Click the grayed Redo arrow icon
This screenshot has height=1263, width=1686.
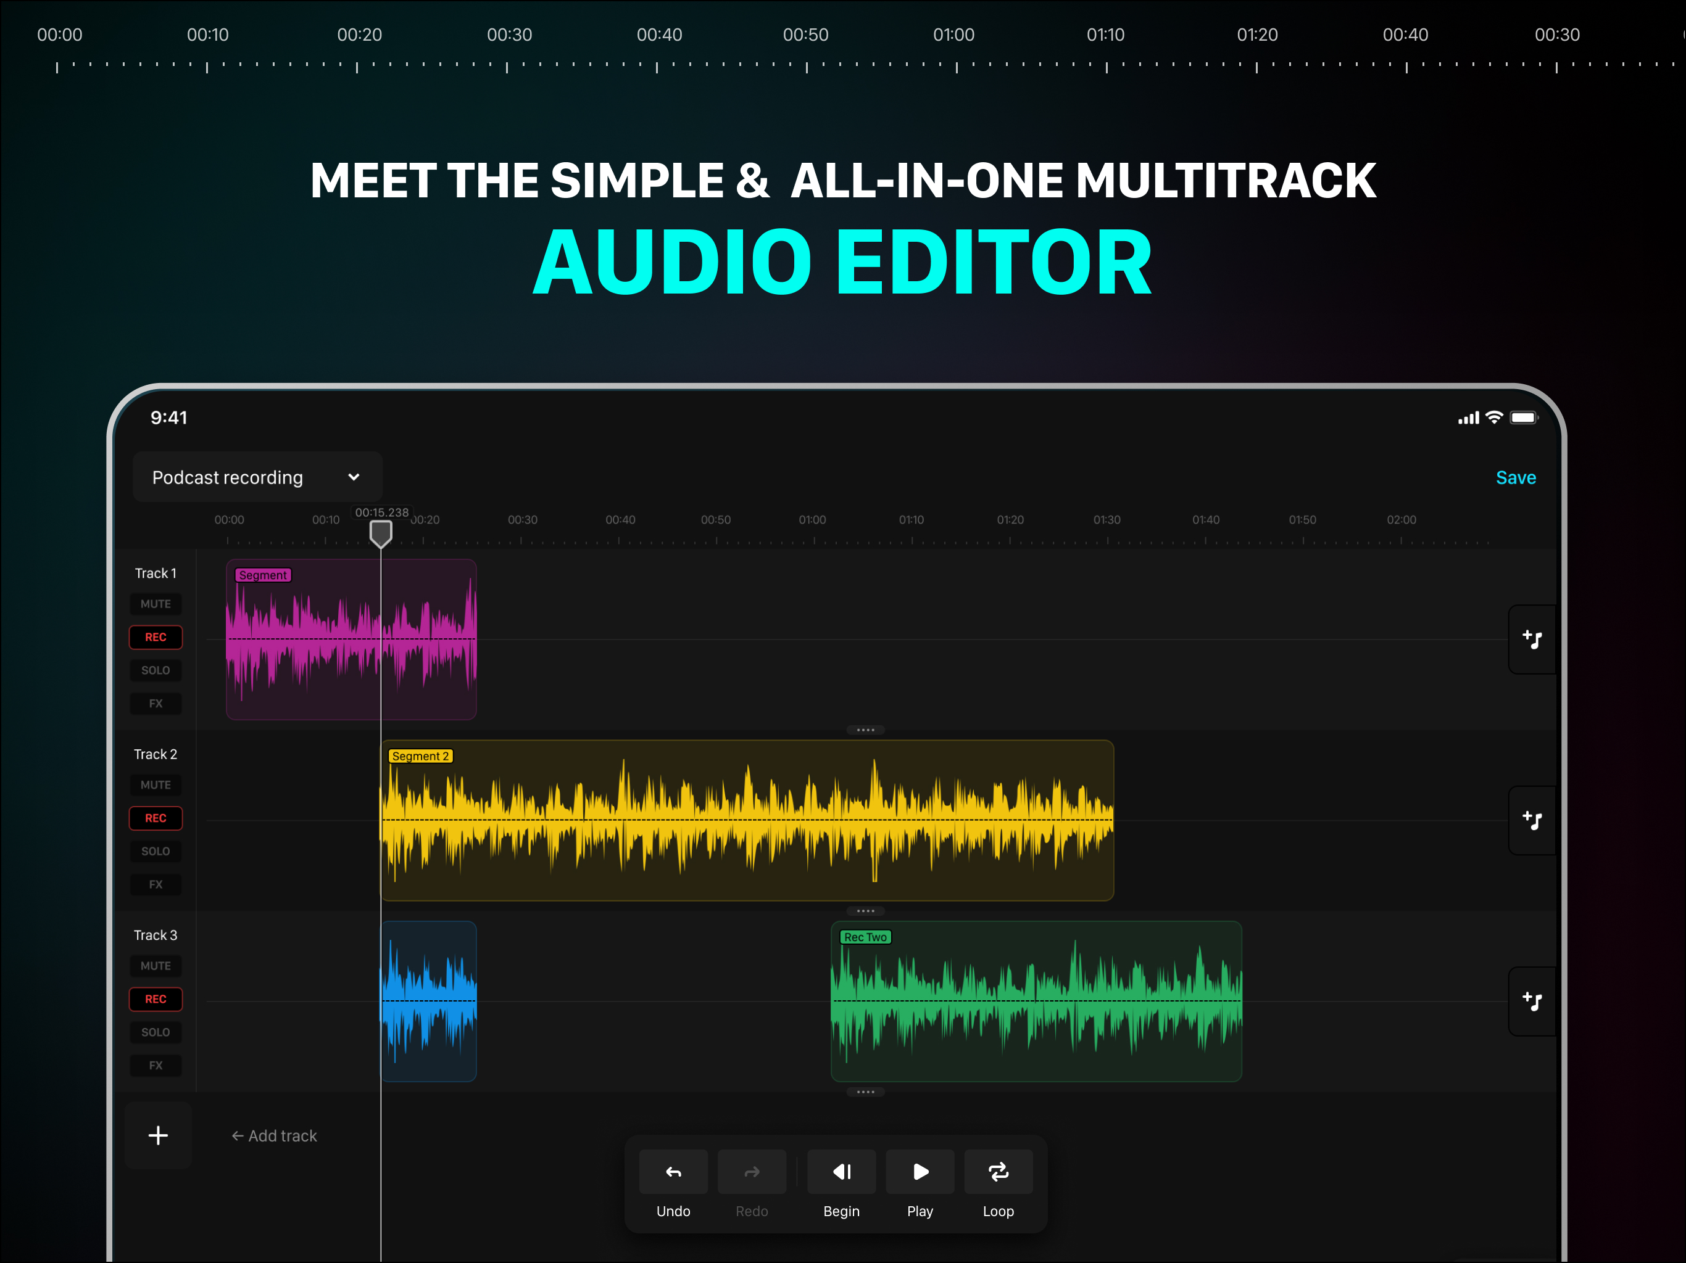752,1172
